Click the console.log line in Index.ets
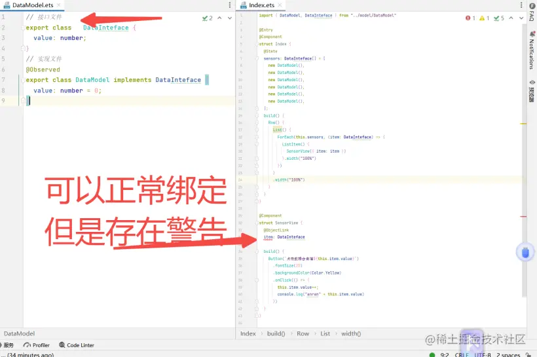Viewport: 537px width, 357px height. (320, 294)
